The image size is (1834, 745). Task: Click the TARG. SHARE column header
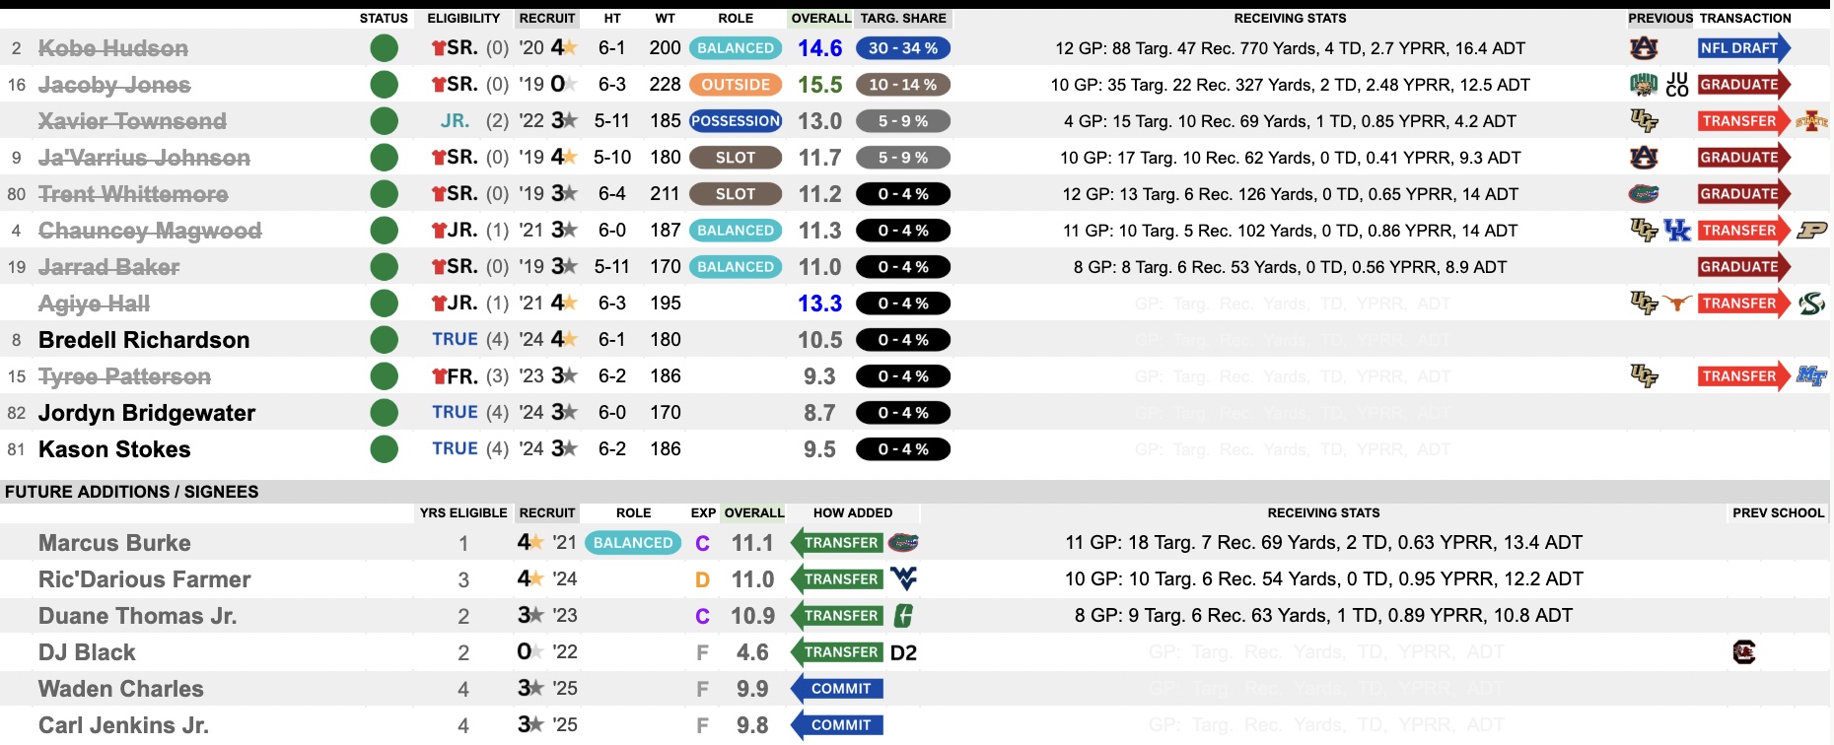coord(903,18)
